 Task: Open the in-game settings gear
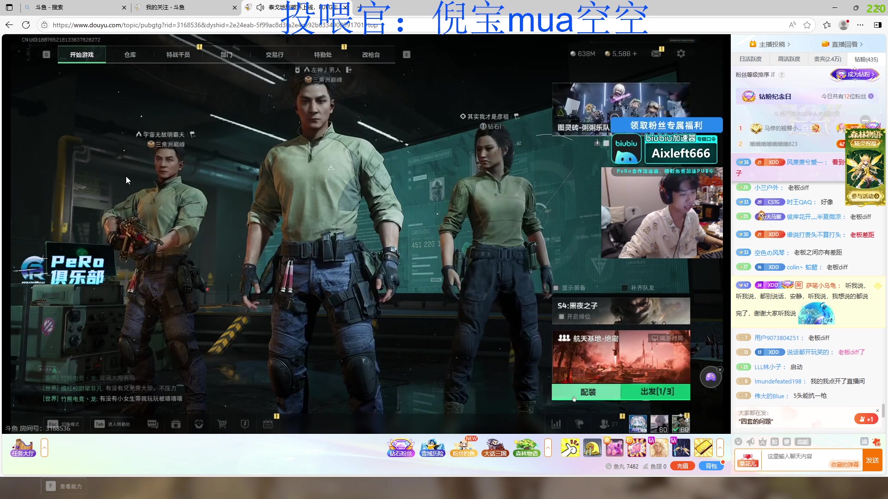(681, 54)
